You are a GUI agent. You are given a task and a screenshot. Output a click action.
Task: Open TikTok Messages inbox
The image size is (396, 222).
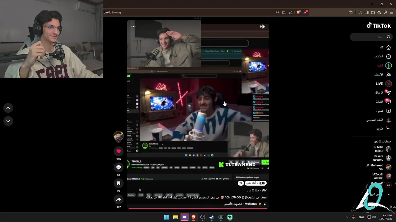(x=383, y=92)
